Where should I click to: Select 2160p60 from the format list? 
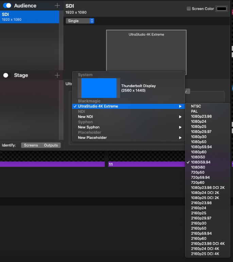point(198,239)
